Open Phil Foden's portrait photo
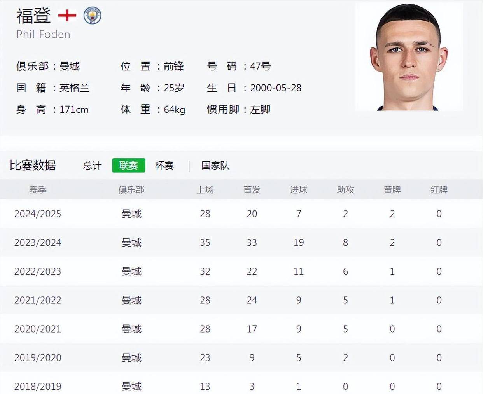 point(408,57)
